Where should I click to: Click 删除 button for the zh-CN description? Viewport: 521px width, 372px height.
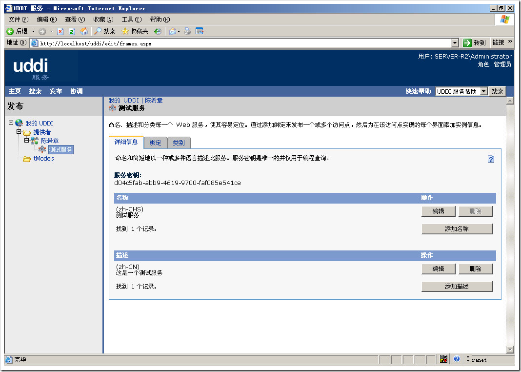click(x=476, y=269)
